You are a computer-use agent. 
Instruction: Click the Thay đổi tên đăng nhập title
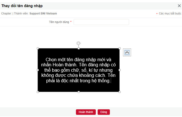pos(22,6)
